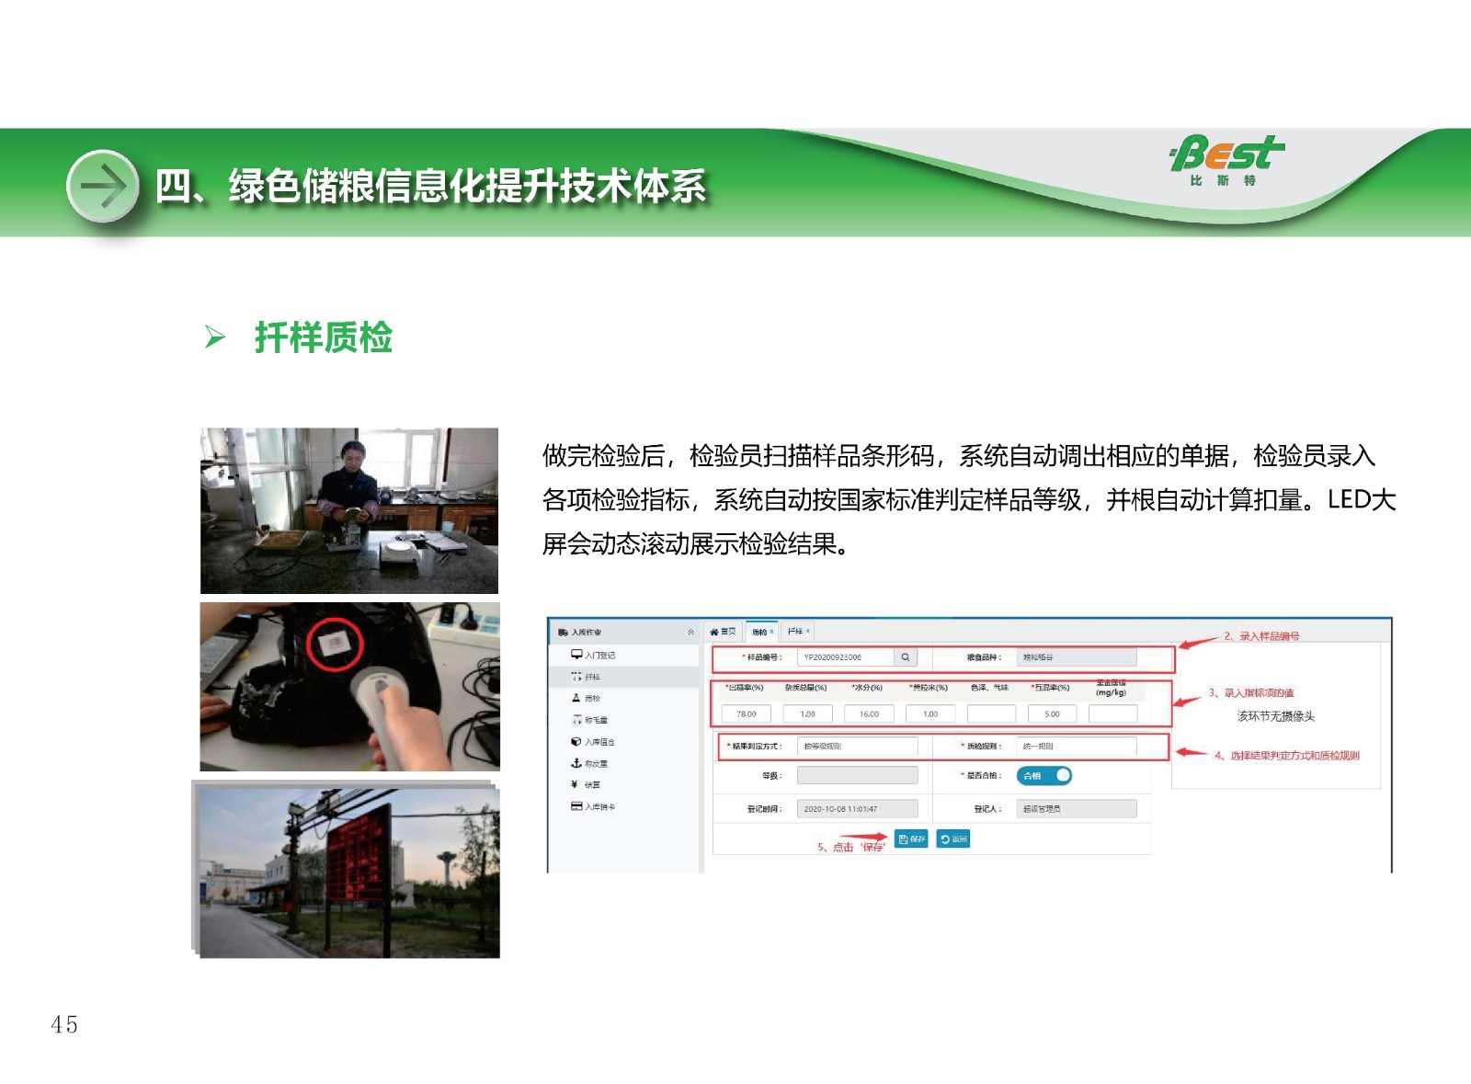Click the LED display board photo thumbnail

click(349, 872)
